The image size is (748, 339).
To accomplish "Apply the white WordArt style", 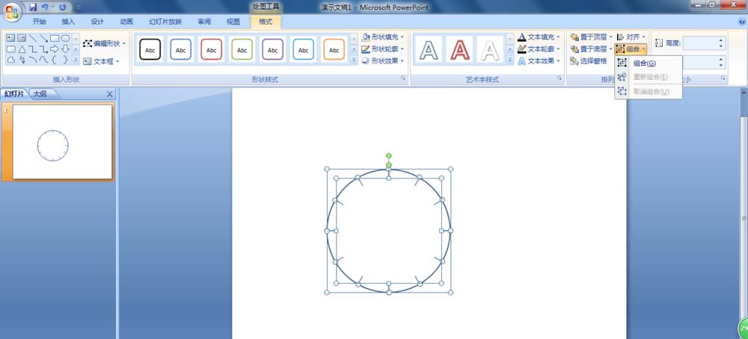I will click(x=490, y=49).
